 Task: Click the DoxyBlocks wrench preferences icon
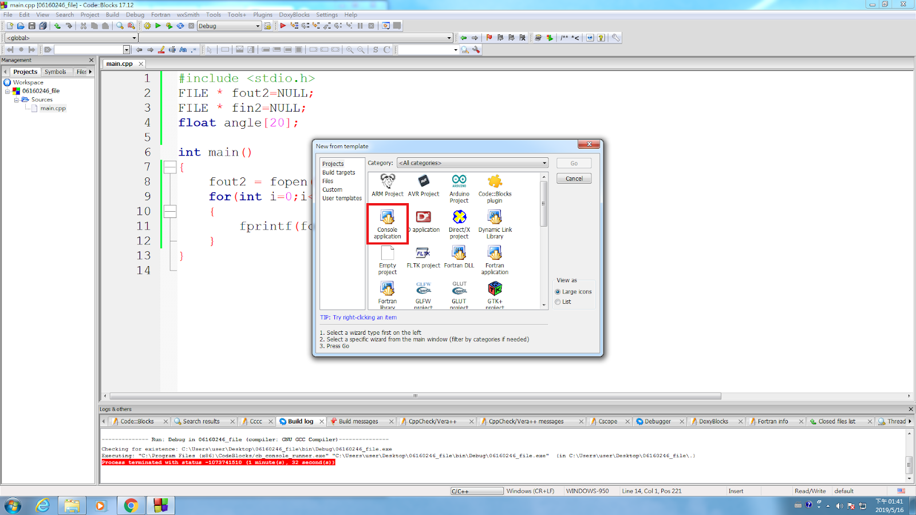pyautogui.click(x=615, y=38)
